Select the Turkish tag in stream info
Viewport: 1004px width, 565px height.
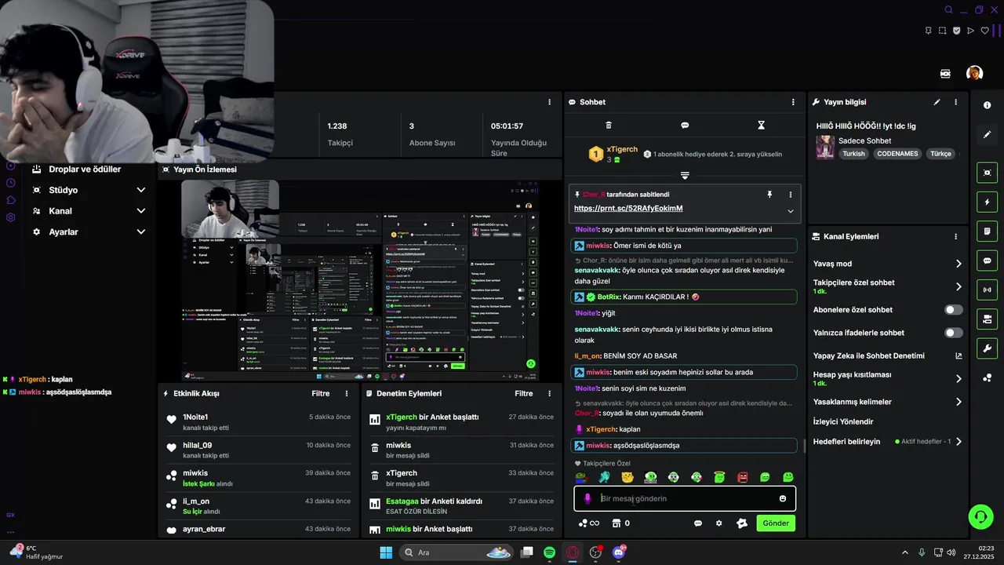tap(853, 154)
